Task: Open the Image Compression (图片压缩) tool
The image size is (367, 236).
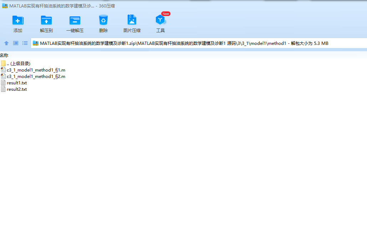Action: pos(132,20)
